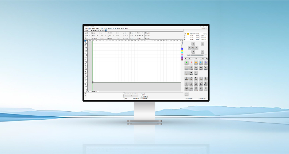Click the center Fast button between jog arrows
The image size is (289, 154).
(x=193, y=48)
